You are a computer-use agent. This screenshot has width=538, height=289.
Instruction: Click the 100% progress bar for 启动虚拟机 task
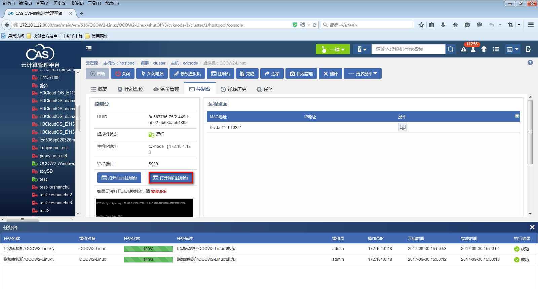148,249
